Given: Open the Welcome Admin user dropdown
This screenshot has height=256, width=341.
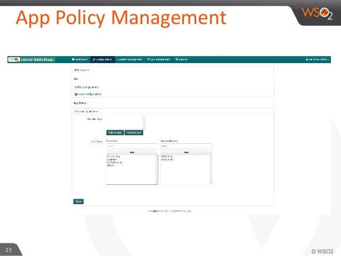Looking at the screenshot, I should pyautogui.click(x=317, y=59).
